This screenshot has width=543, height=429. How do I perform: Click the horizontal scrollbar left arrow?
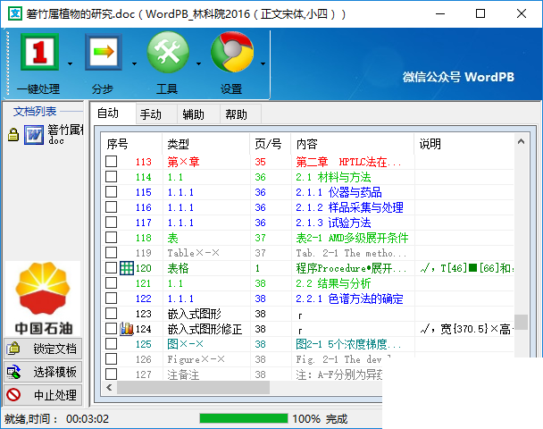tap(110, 387)
